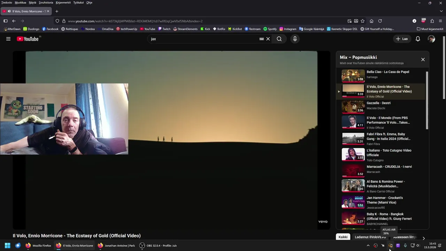Viewport: 446px width, 251px height.
Task: Open the Sivuhistoria menu
Action: [x=46, y=2]
